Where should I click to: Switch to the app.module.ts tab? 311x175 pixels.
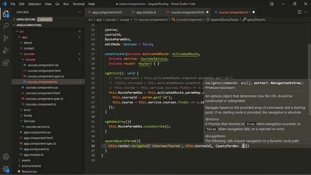[x=146, y=12]
